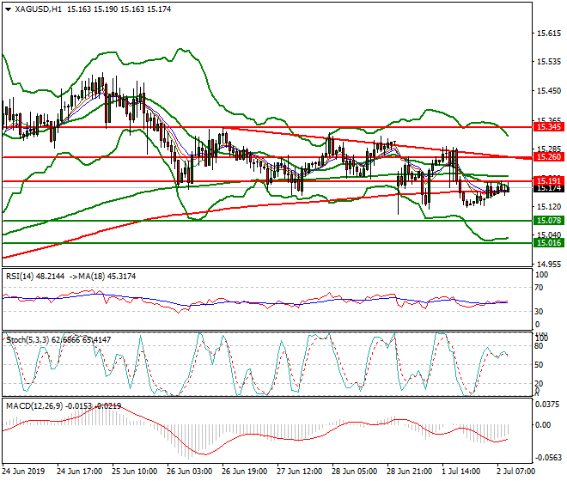Click the 15.450 price scale value

(x=549, y=91)
